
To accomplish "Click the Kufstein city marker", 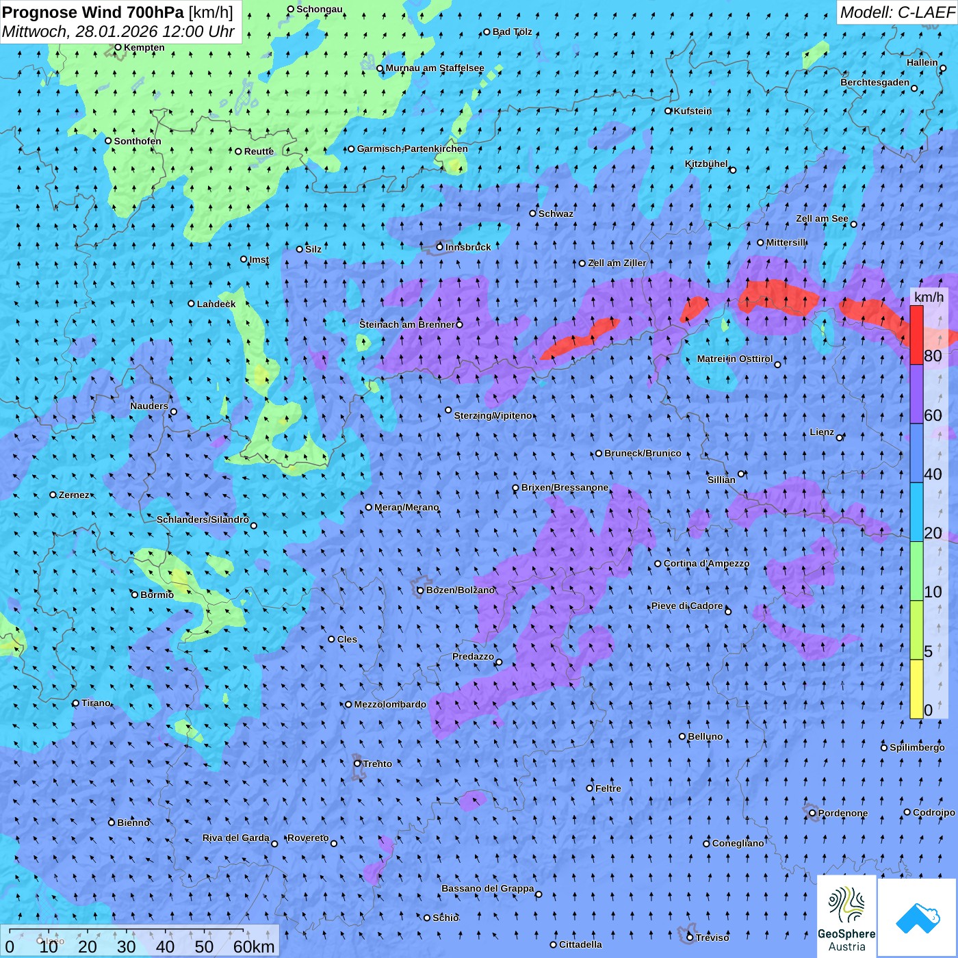I will (x=669, y=111).
